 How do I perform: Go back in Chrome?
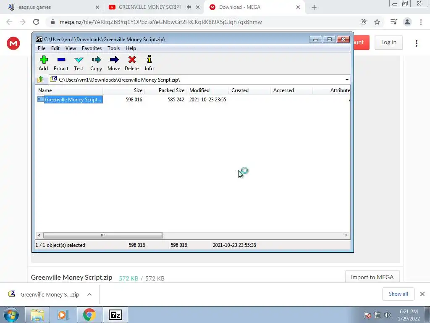point(9,22)
